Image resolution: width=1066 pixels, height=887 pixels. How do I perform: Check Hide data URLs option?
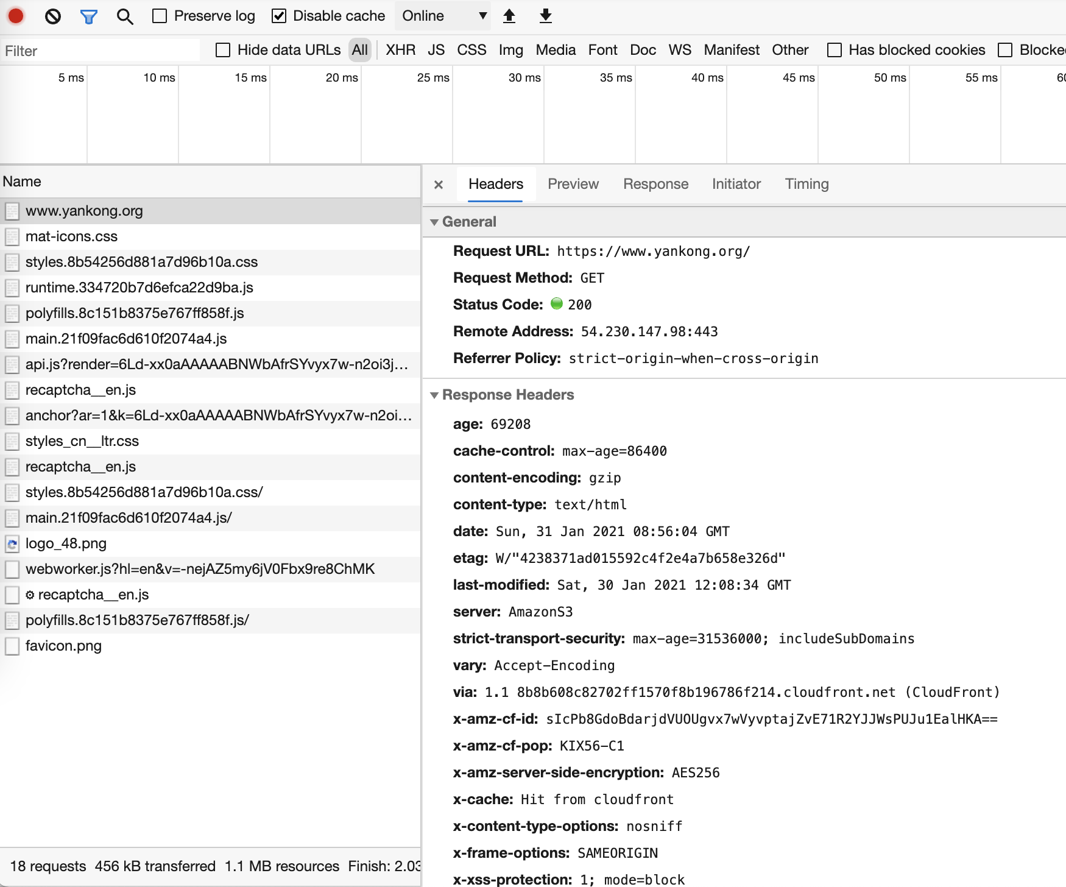223,50
